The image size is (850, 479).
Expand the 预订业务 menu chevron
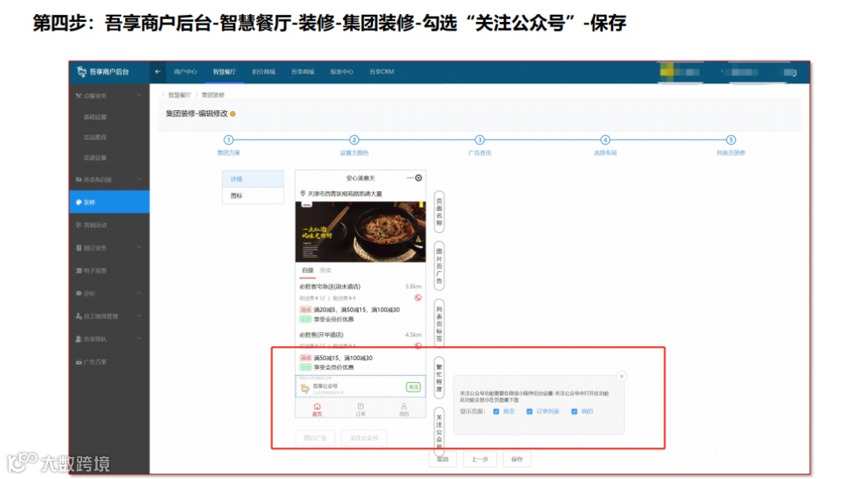(x=139, y=248)
